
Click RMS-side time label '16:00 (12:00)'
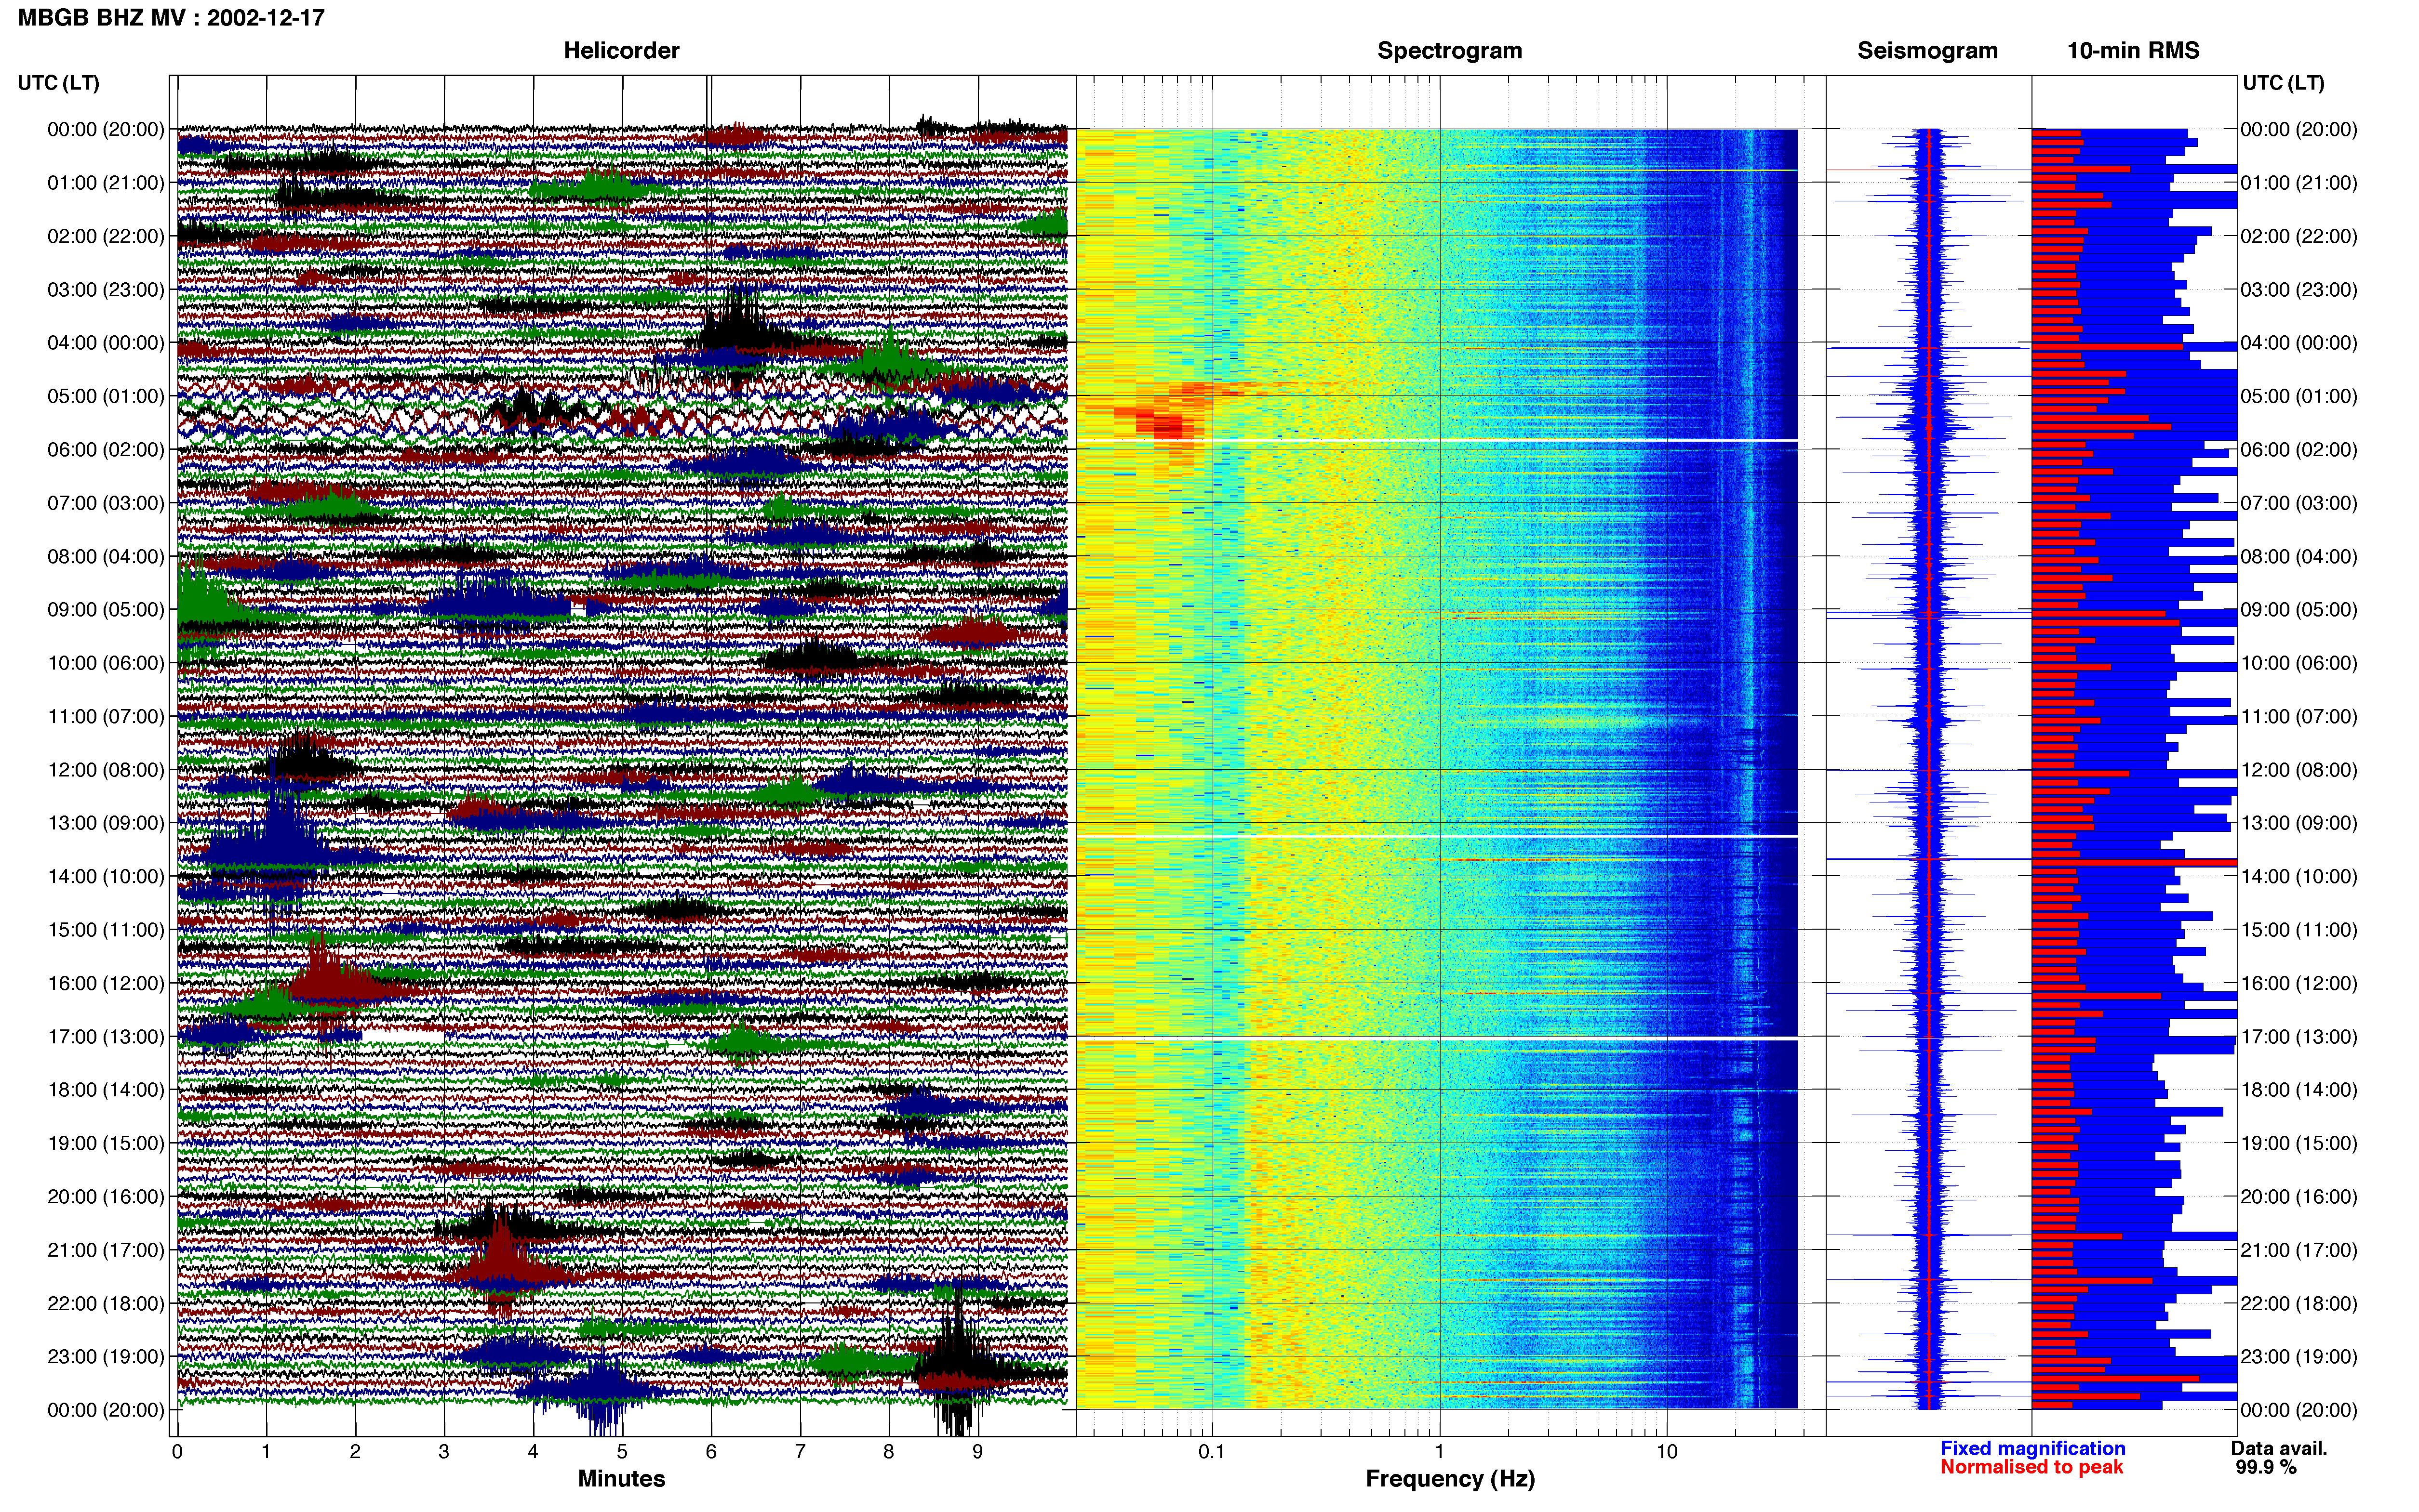tap(2299, 983)
